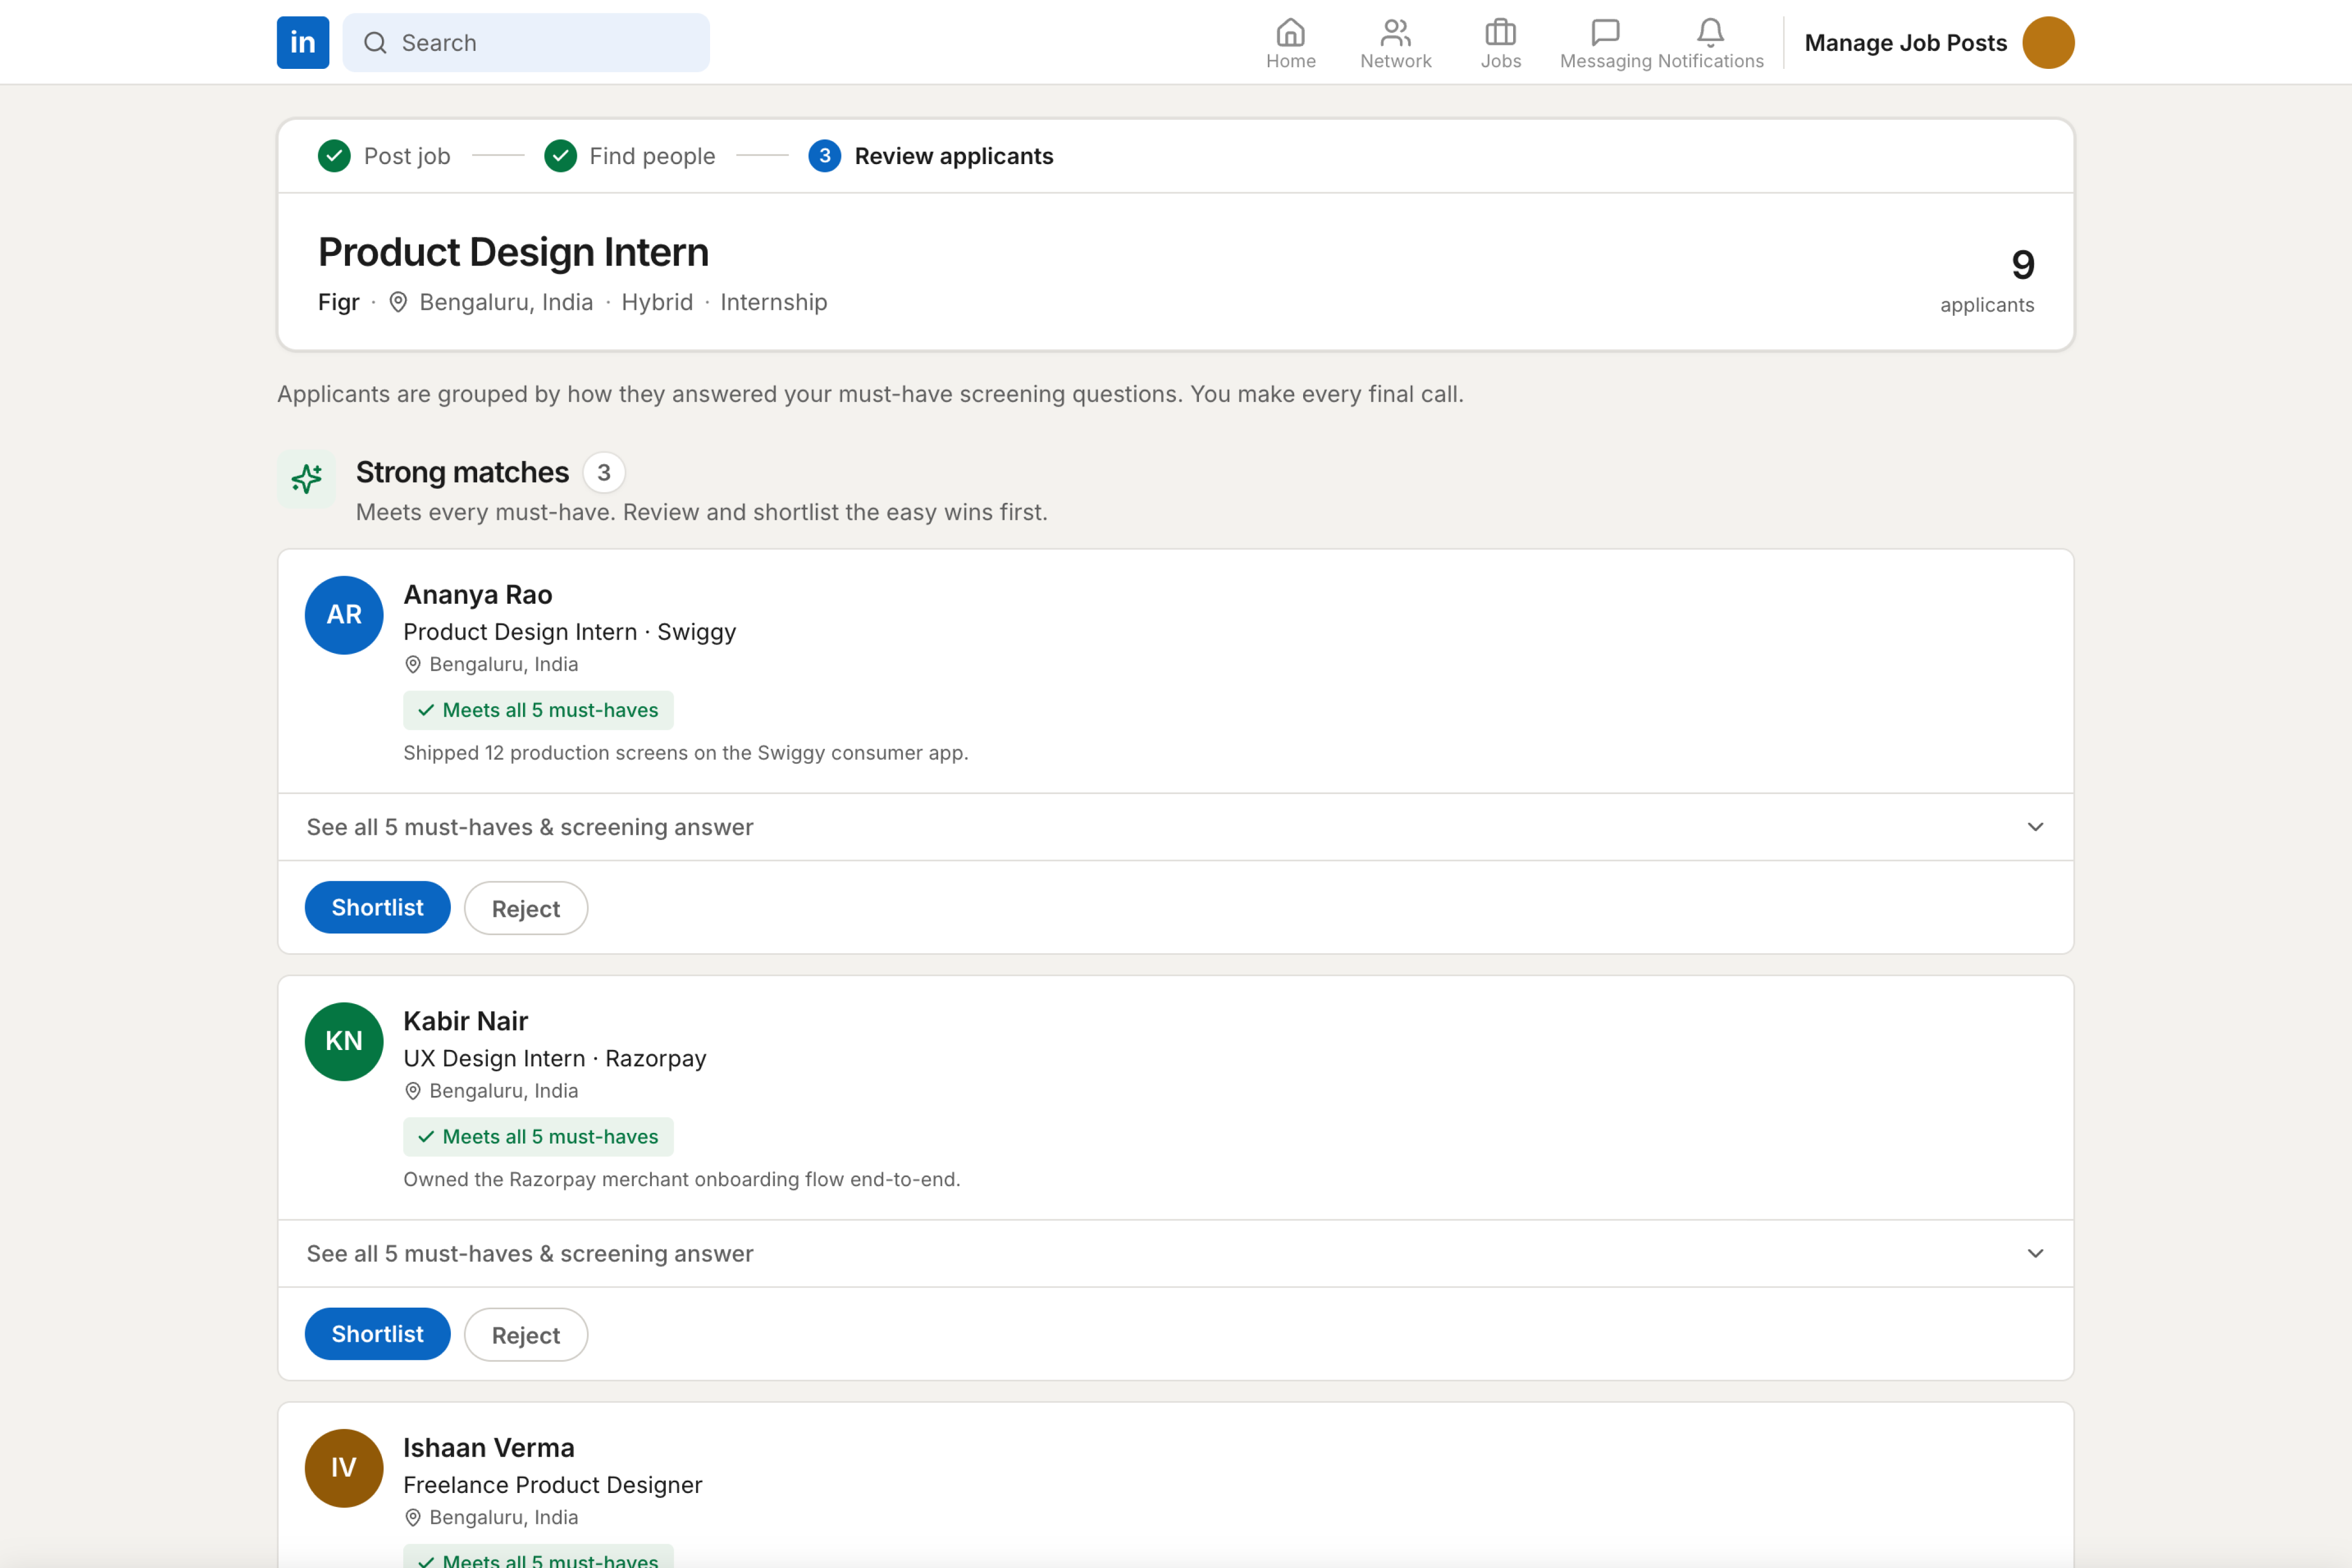Click 'Freelance Product Designer' headline
Viewport: 2352px width, 1568px height.
coord(553,1485)
